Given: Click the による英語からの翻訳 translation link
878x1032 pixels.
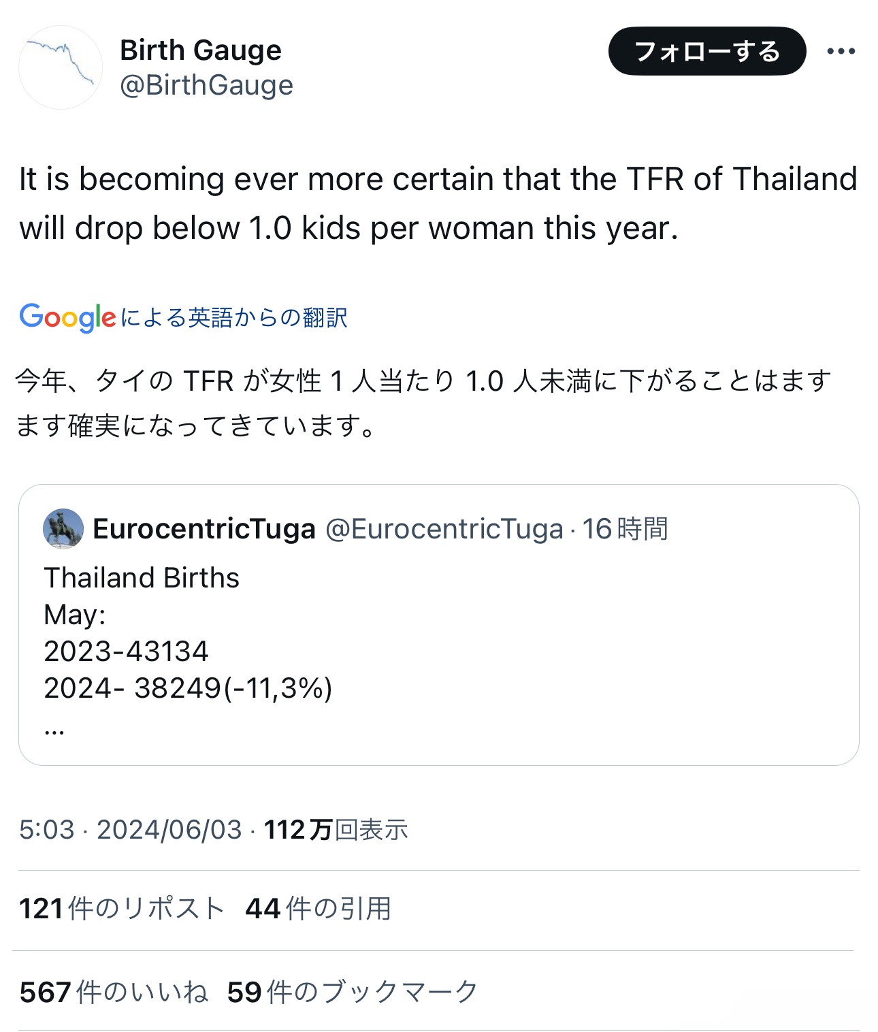Looking at the screenshot, I should pos(234,317).
